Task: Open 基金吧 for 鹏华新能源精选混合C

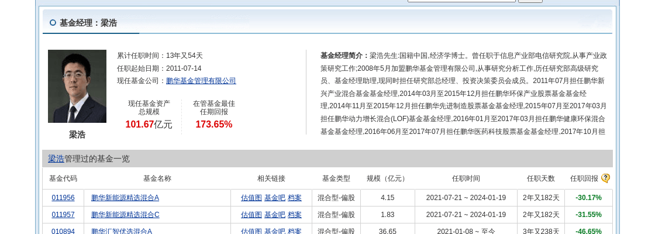Action: pos(275,215)
